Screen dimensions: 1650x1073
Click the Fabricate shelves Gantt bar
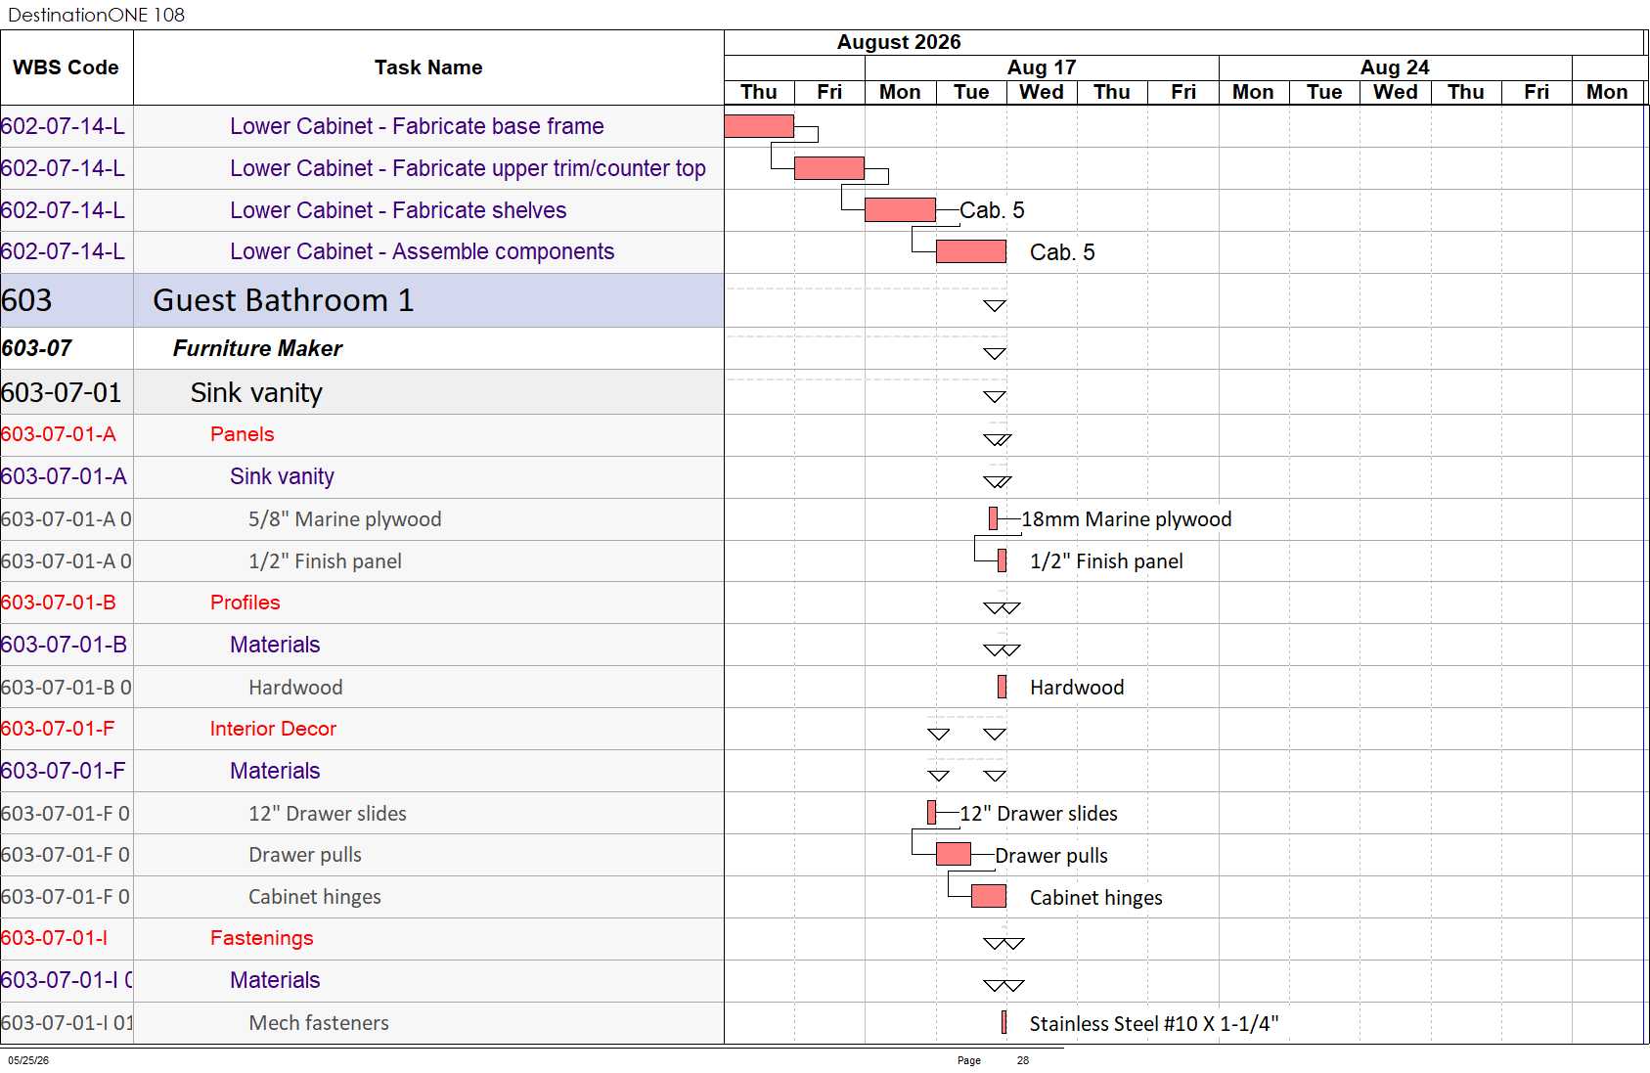(900, 209)
